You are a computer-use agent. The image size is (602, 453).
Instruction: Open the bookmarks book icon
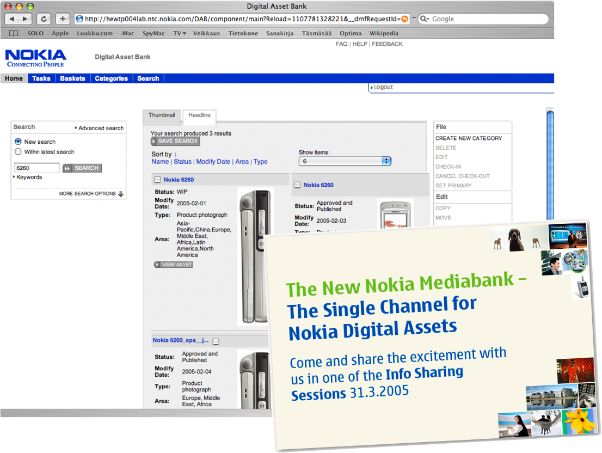(14, 33)
